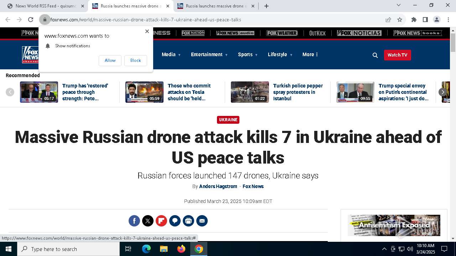
Task: Go back to the previous page
Action: (x=8, y=20)
